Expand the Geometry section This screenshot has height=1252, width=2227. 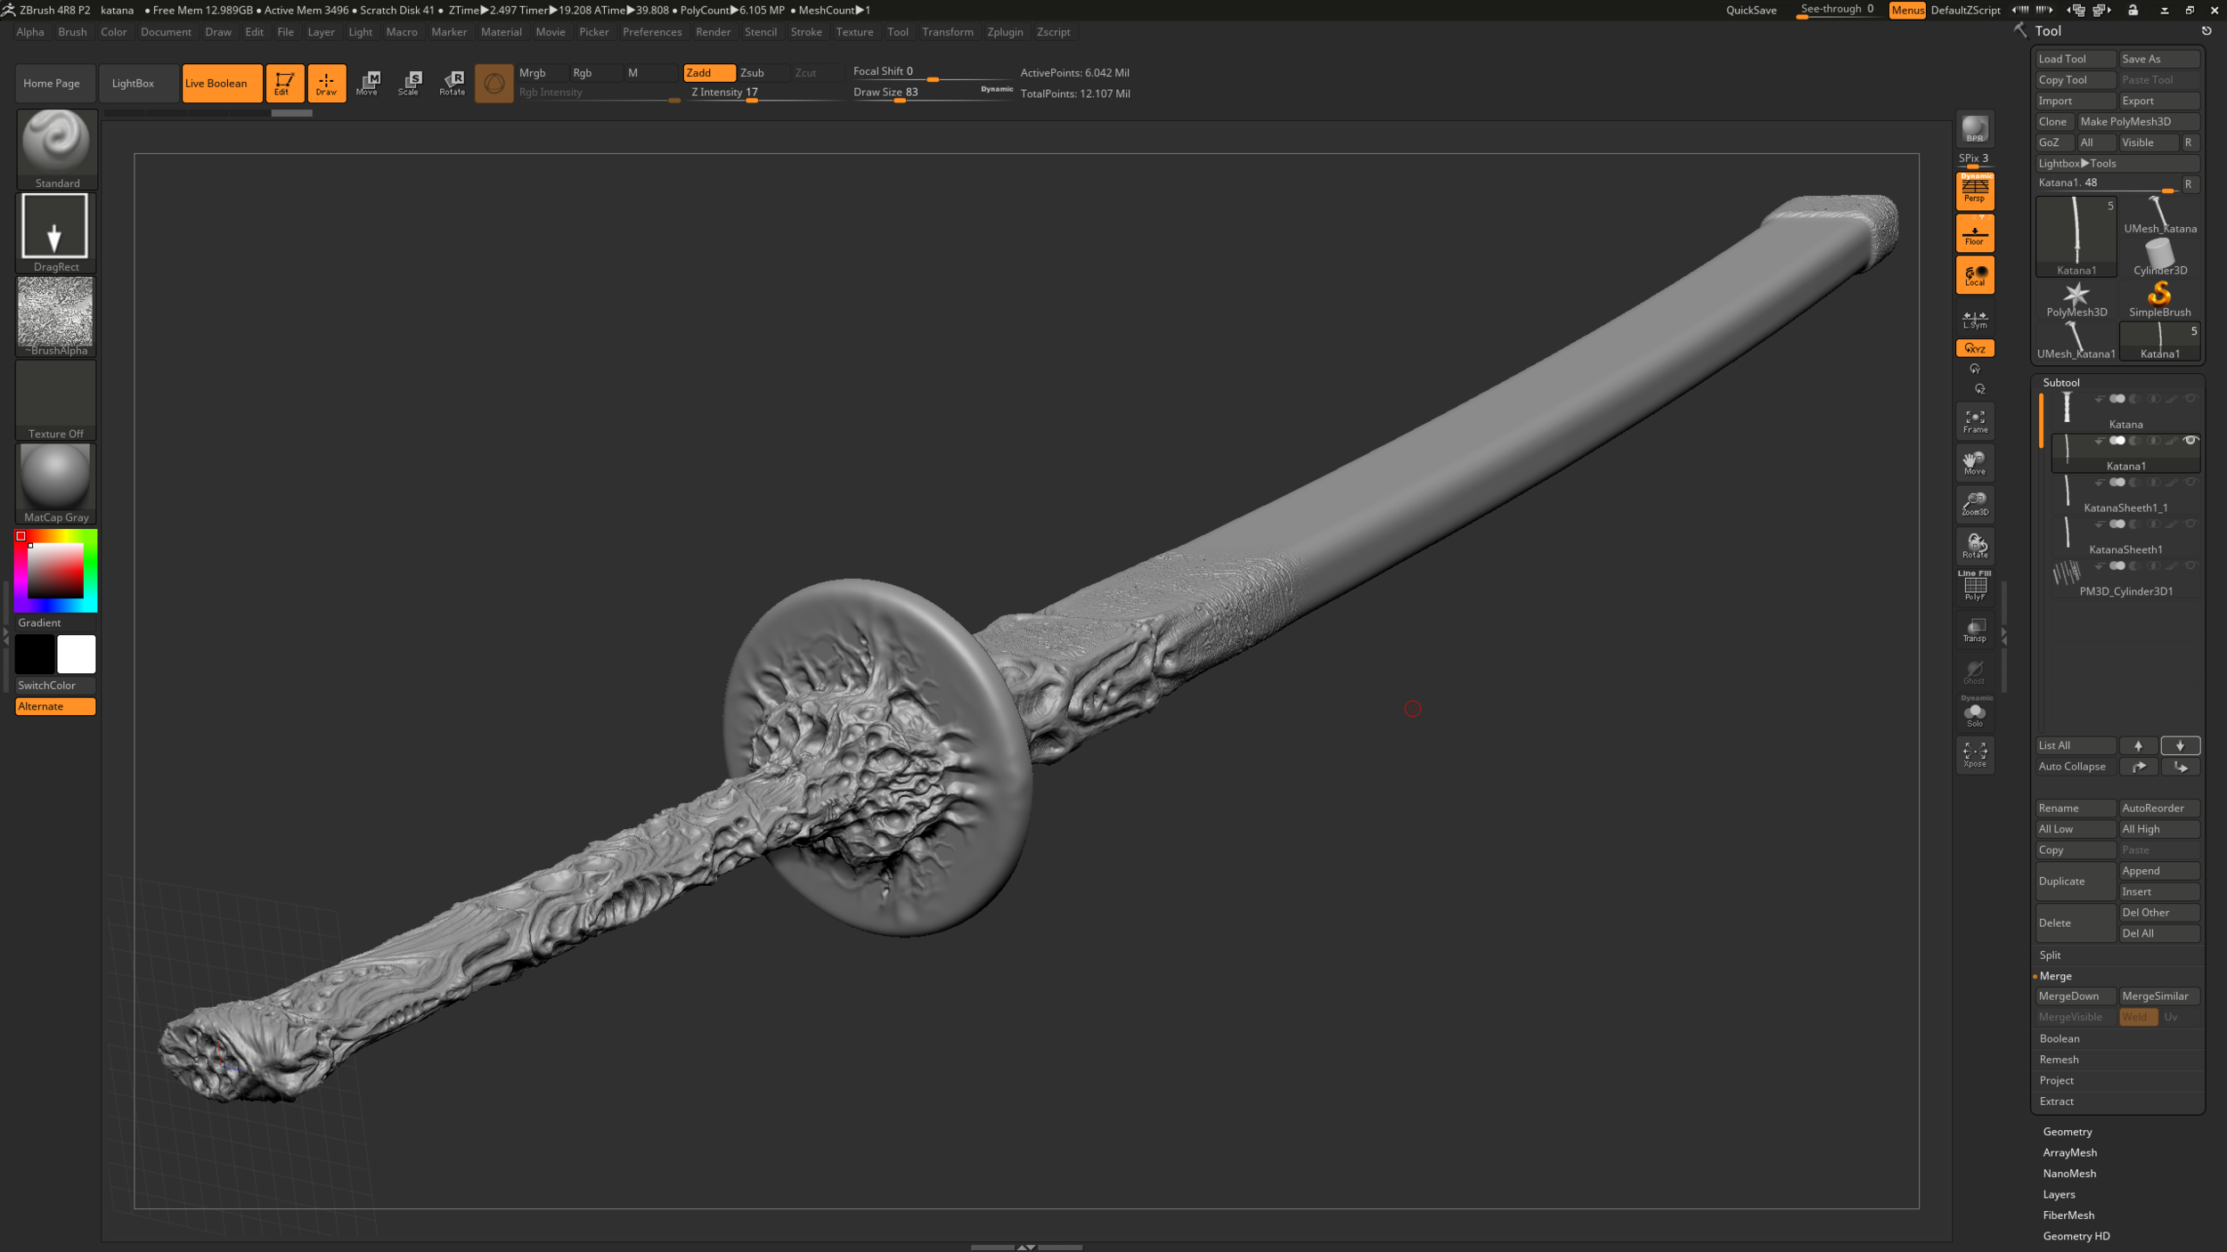click(x=2067, y=1132)
